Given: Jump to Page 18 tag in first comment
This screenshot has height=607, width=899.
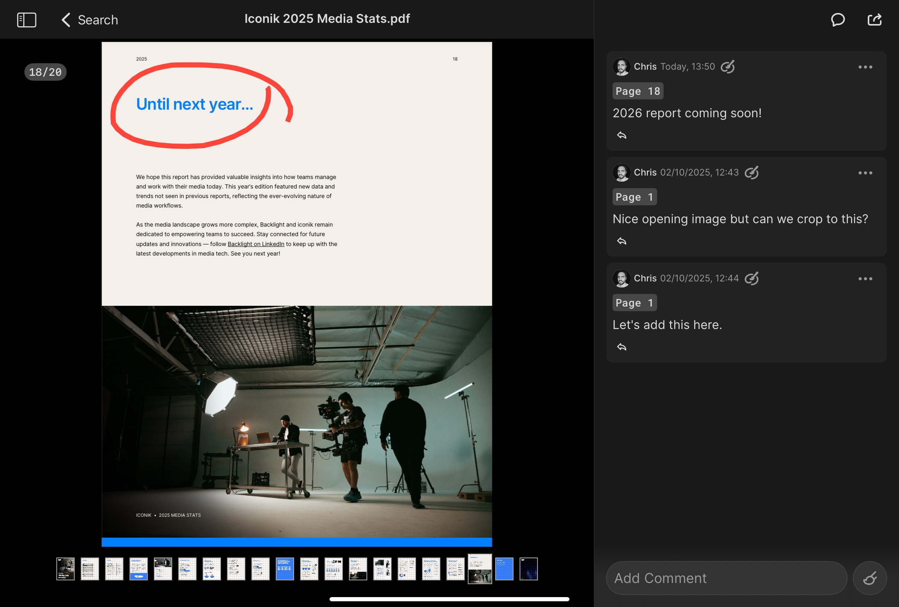Looking at the screenshot, I should pos(638,91).
